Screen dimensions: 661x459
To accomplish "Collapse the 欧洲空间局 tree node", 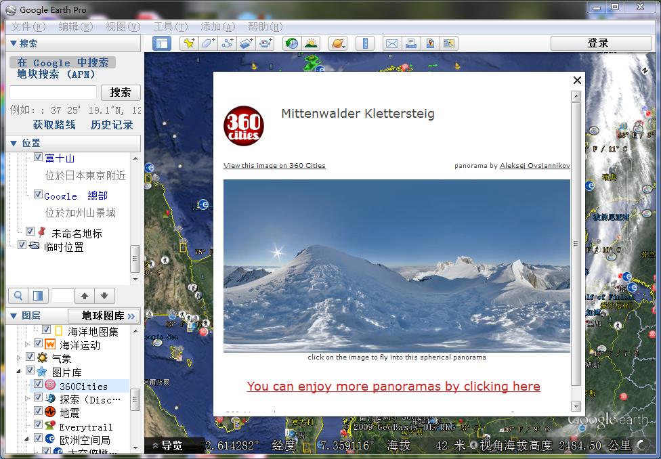I will click(27, 439).
